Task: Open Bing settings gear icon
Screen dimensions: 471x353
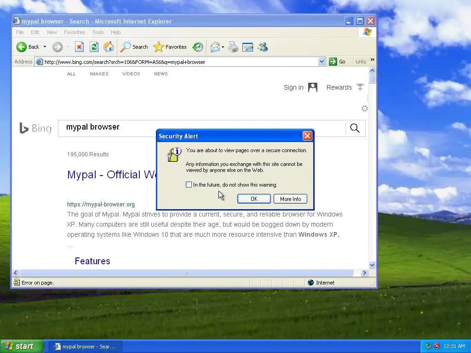Action: pyautogui.click(x=365, y=108)
